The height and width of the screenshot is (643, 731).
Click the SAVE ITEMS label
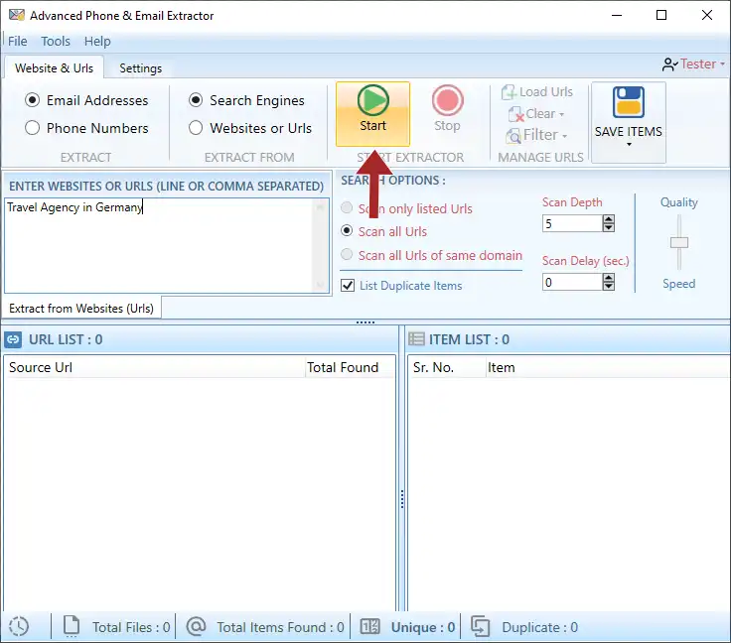coord(628,132)
